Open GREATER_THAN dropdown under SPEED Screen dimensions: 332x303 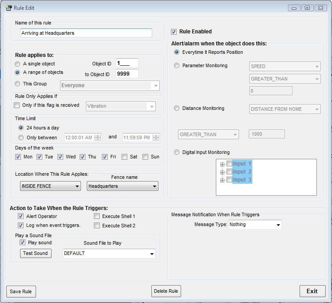click(x=285, y=79)
